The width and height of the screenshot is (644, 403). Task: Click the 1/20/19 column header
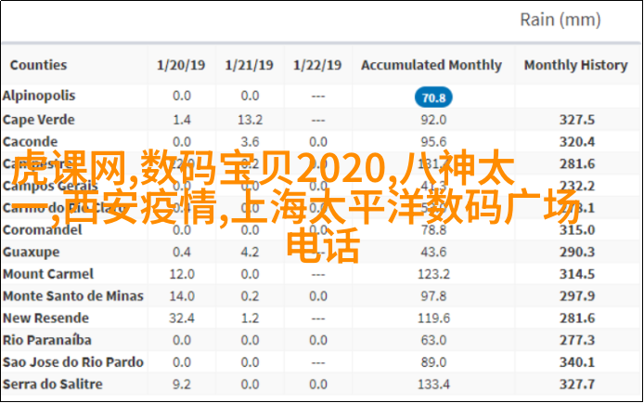(181, 65)
